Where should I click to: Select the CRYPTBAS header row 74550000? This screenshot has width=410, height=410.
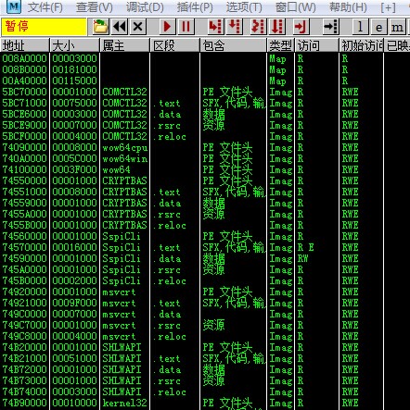coord(205,180)
